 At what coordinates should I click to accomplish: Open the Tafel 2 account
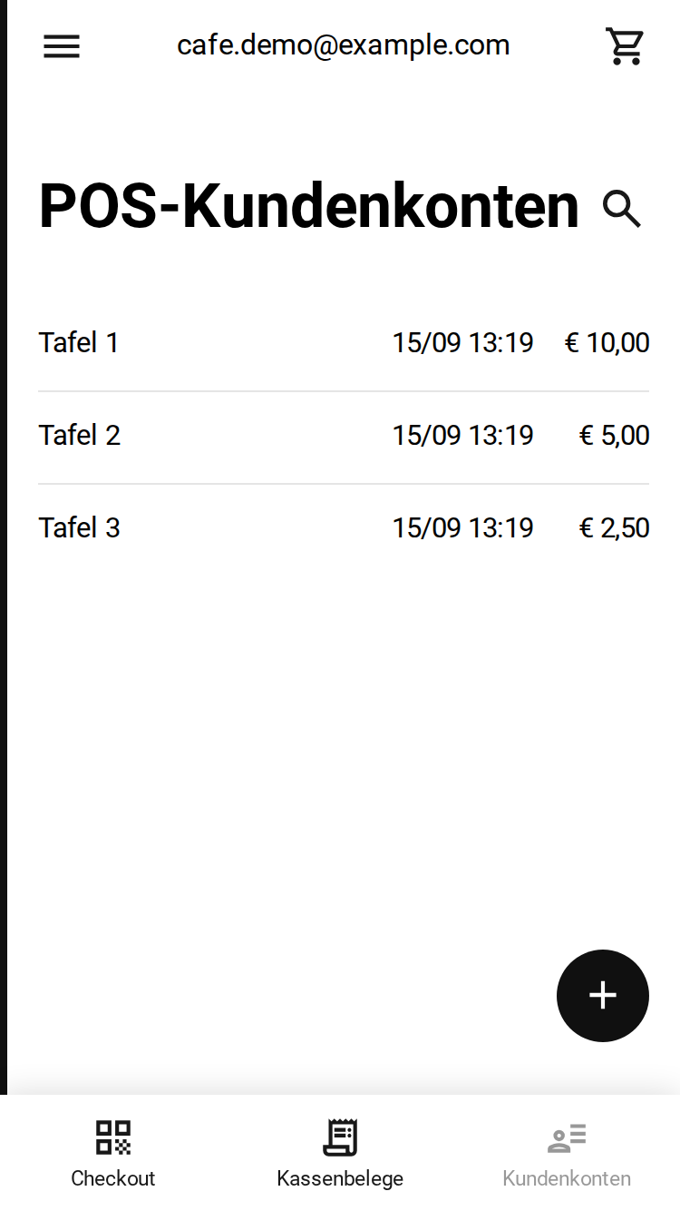click(344, 436)
